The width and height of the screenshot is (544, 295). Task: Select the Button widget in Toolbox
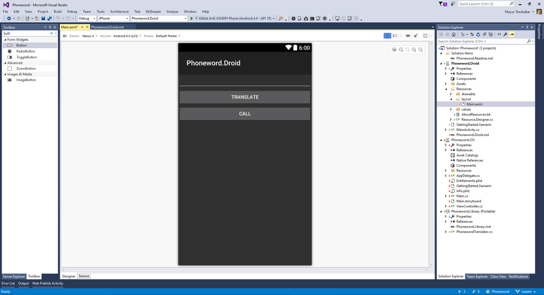click(x=30, y=45)
